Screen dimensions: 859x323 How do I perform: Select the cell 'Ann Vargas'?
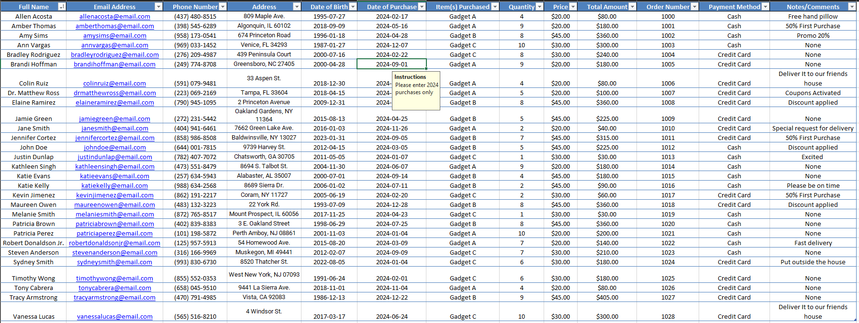[33, 45]
